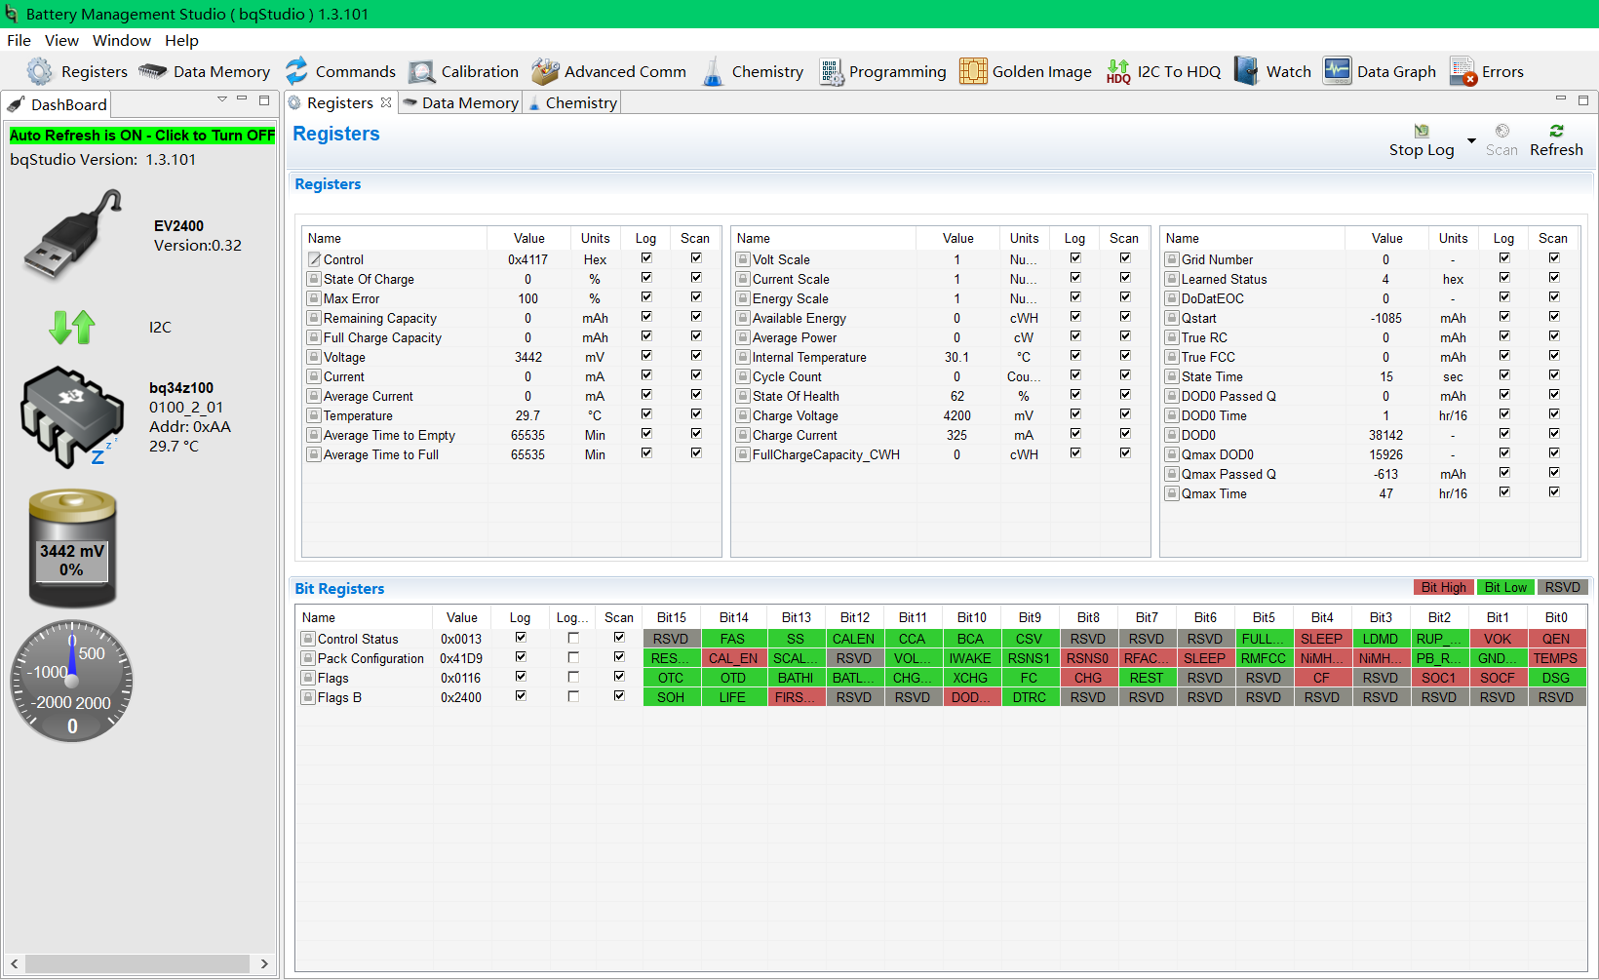Toggle Scan checkbox for Qmax Time row
This screenshot has height=980, width=1599.
1554,492
